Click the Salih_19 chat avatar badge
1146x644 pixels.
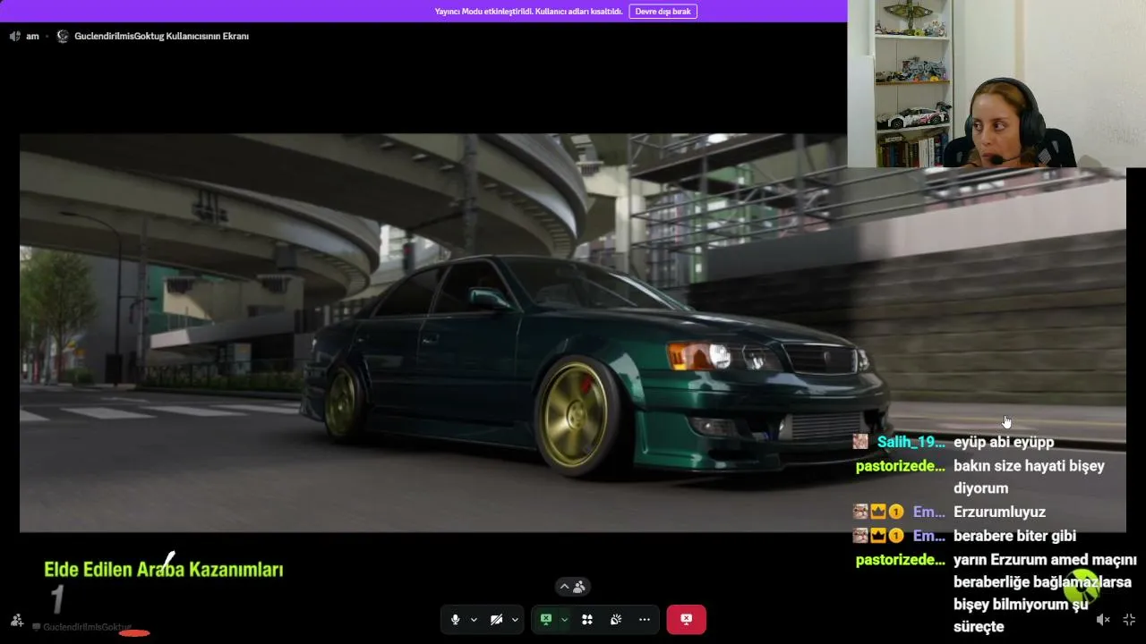pos(860,442)
